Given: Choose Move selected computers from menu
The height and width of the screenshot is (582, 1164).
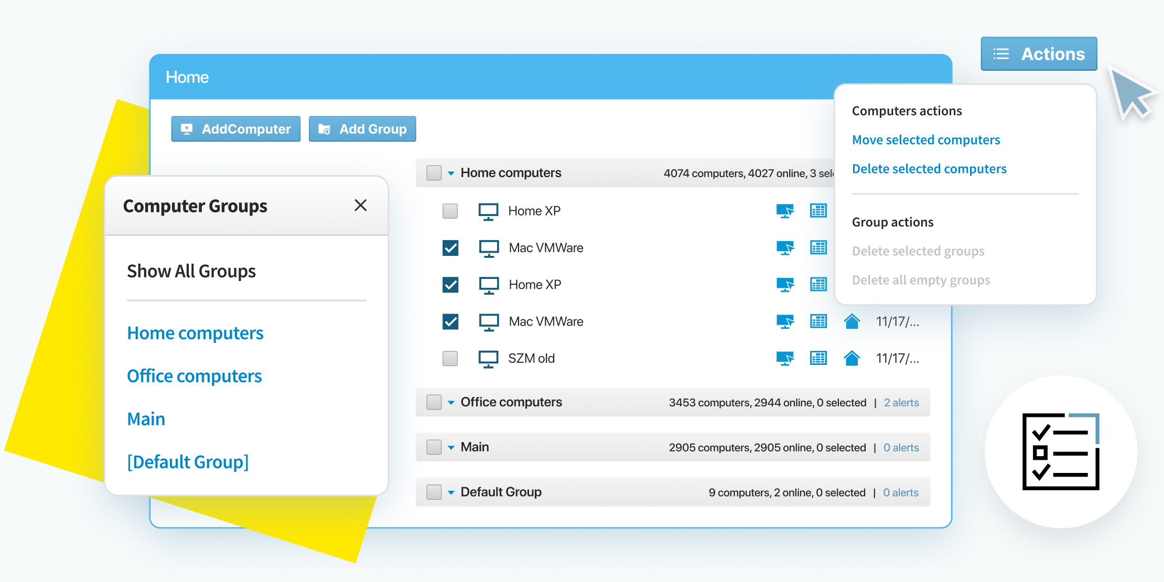Looking at the screenshot, I should point(926,139).
